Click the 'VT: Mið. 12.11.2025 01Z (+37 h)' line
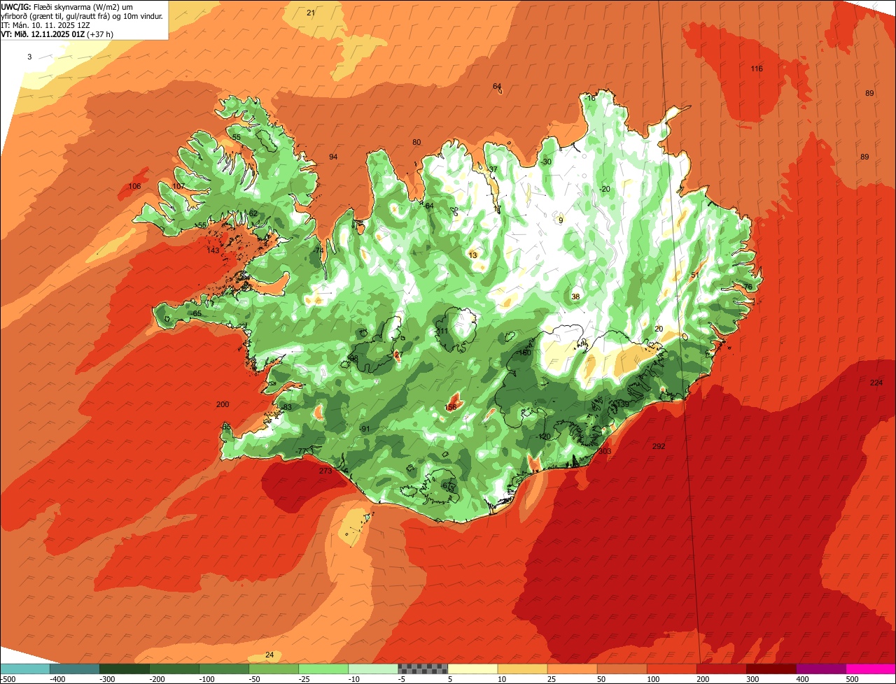 (x=57, y=34)
